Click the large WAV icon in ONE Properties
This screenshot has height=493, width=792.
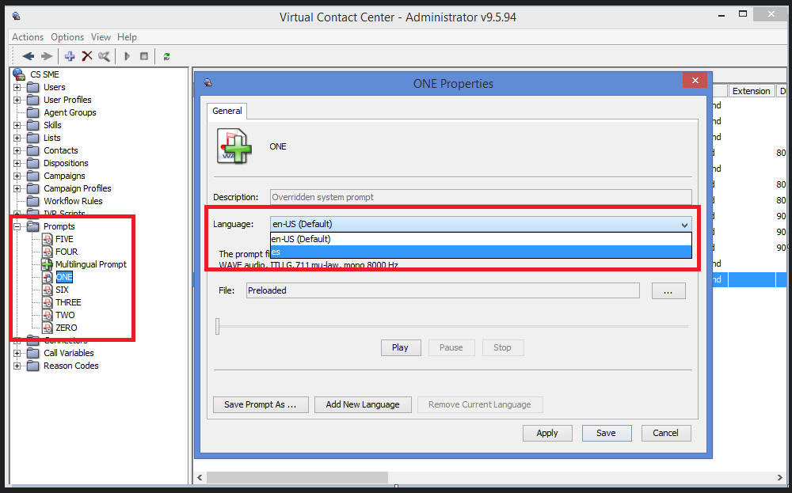tap(234, 146)
